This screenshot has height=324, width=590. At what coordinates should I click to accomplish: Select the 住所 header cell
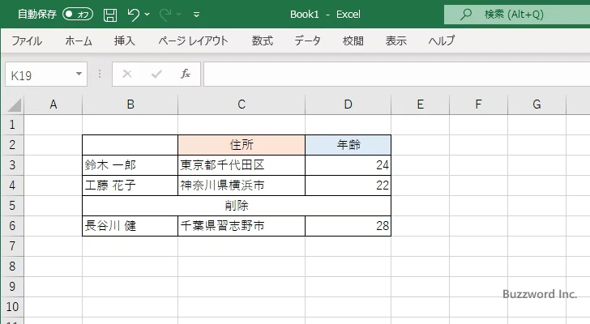(242, 145)
